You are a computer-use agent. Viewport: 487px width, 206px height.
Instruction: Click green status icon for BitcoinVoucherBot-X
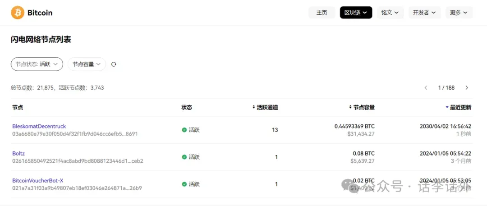184,184
